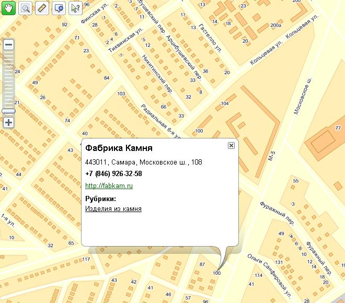This screenshot has width=345, height=303.
Task: Zoom in with the plus button
Action: (8, 122)
